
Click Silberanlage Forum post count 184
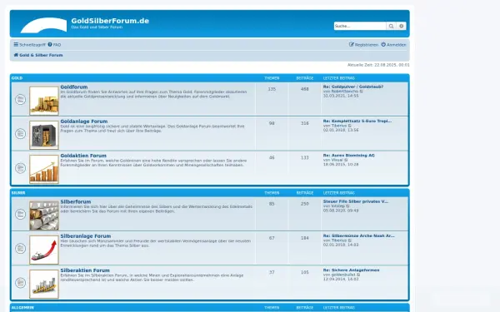point(304,238)
